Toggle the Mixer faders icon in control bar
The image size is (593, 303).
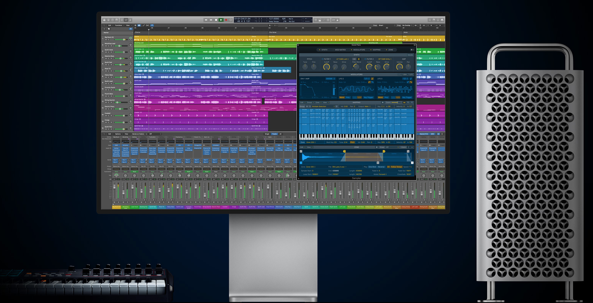(126, 20)
